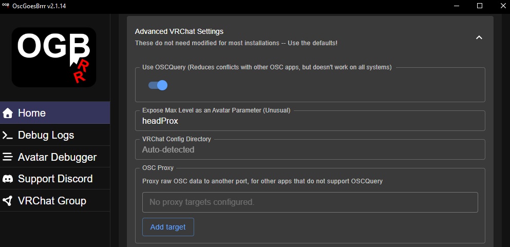Open the Home page label
The image size is (510, 247).
point(32,113)
